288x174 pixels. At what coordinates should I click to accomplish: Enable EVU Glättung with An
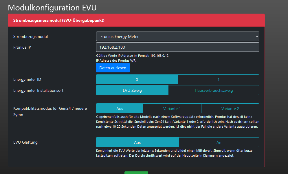click(219, 142)
